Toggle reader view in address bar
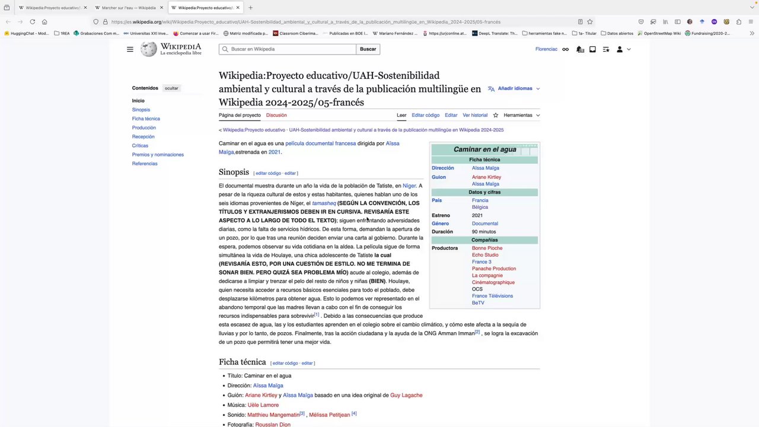Image resolution: width=759 pixels, height=427 pixels. click(580, 22)
